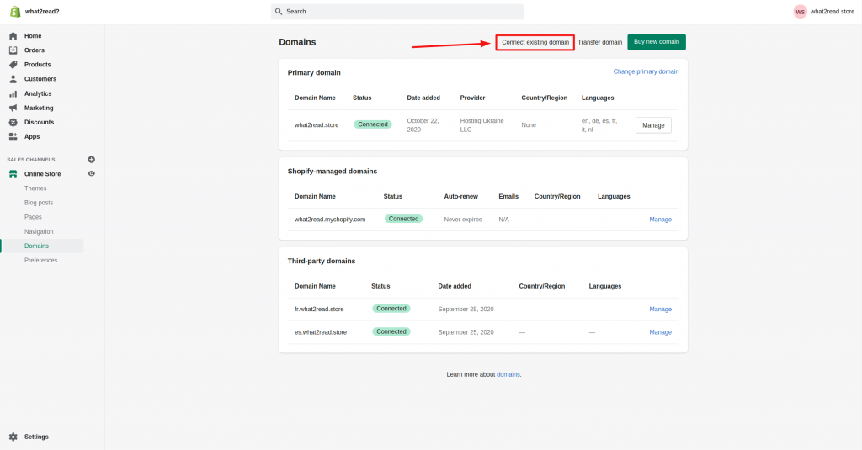862x450 pixels.
Task: Open Themes submenu item
Action: (x=35, y=188)
